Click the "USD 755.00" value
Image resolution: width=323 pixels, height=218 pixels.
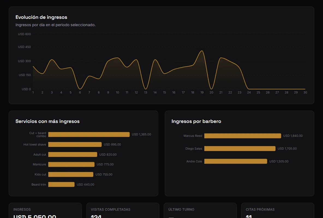point(104,174)
